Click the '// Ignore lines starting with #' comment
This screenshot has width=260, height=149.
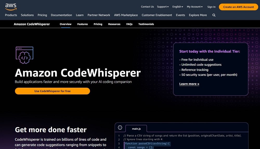coord(143,139)
